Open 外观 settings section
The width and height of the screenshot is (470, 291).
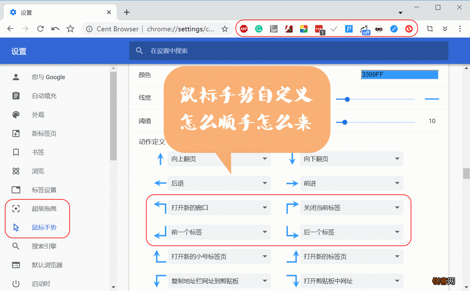pos(38,115)
